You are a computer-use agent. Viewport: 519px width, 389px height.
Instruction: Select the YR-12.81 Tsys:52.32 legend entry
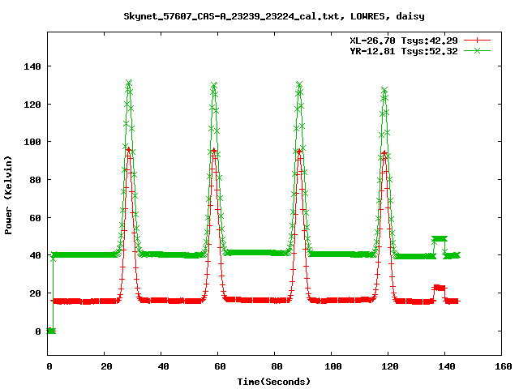pyautogui.click(x=404, y=51)
